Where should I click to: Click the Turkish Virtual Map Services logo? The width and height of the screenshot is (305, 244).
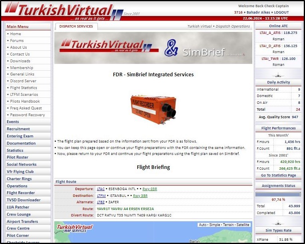75,228
